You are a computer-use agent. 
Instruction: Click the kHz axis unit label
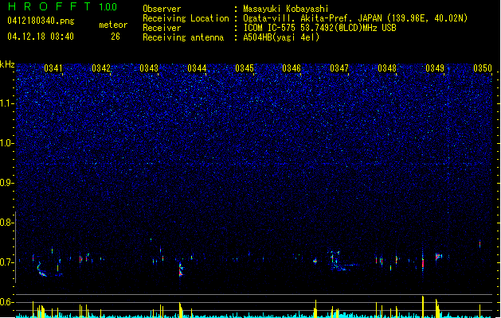point(7,64)
